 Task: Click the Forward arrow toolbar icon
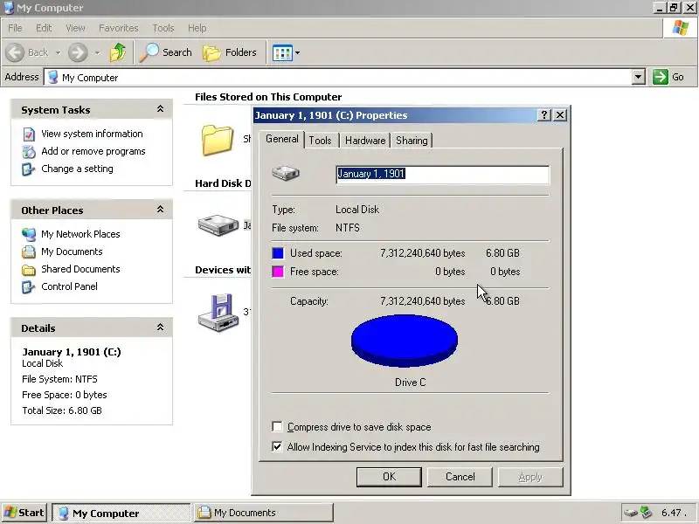[x=78, y=52]
